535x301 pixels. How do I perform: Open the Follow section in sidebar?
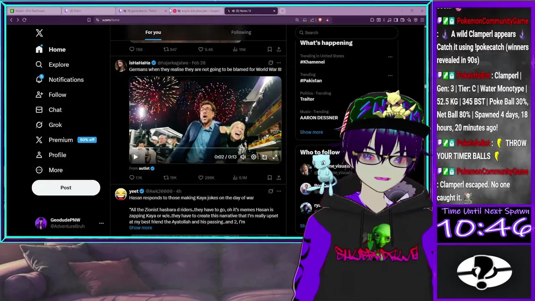tap(51, 94)
